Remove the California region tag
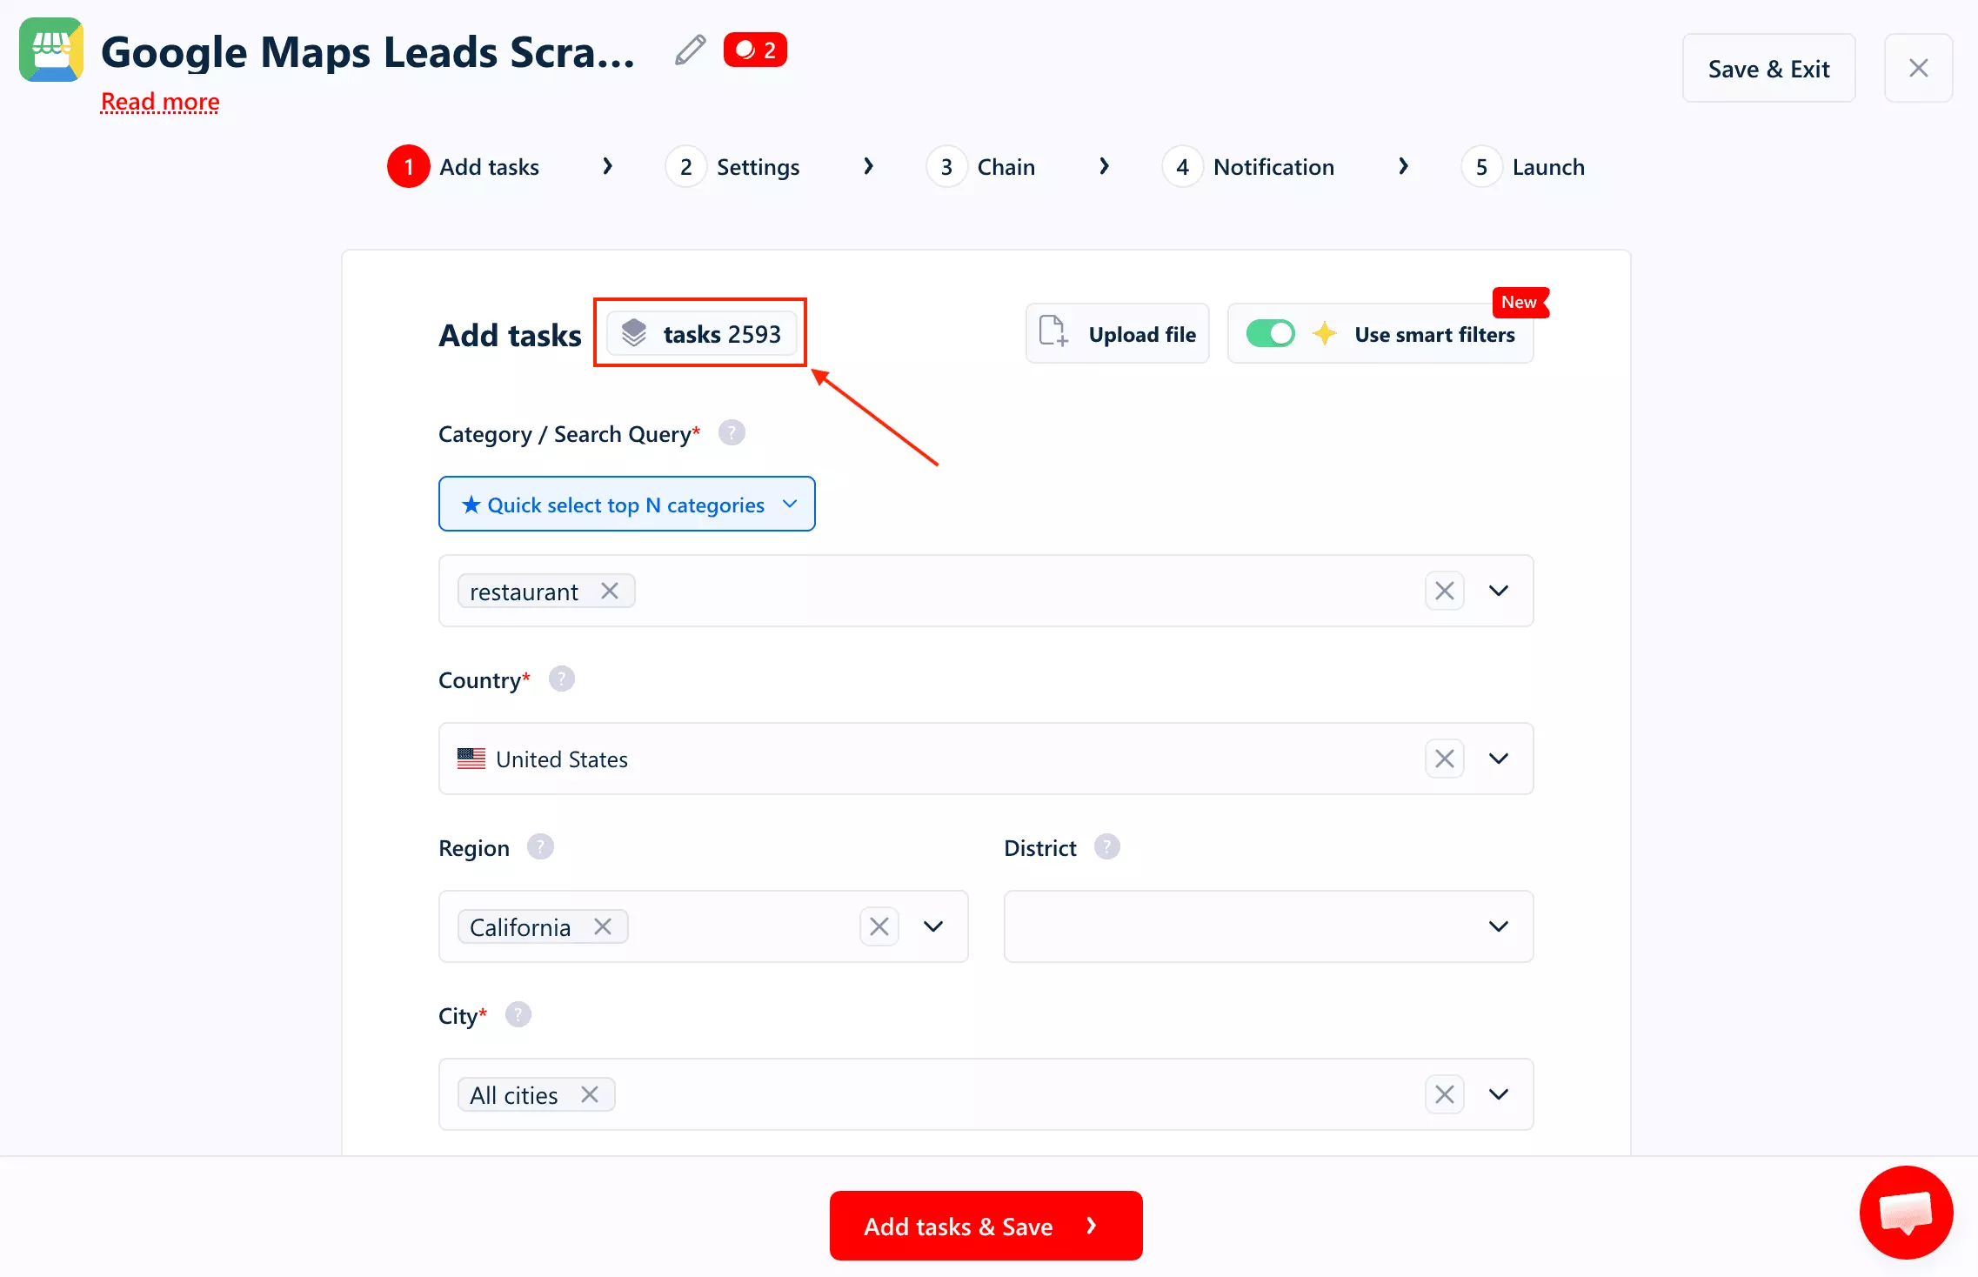Image resolution: width=1978 pixels, height=1277 pixels. click(603, 927)
